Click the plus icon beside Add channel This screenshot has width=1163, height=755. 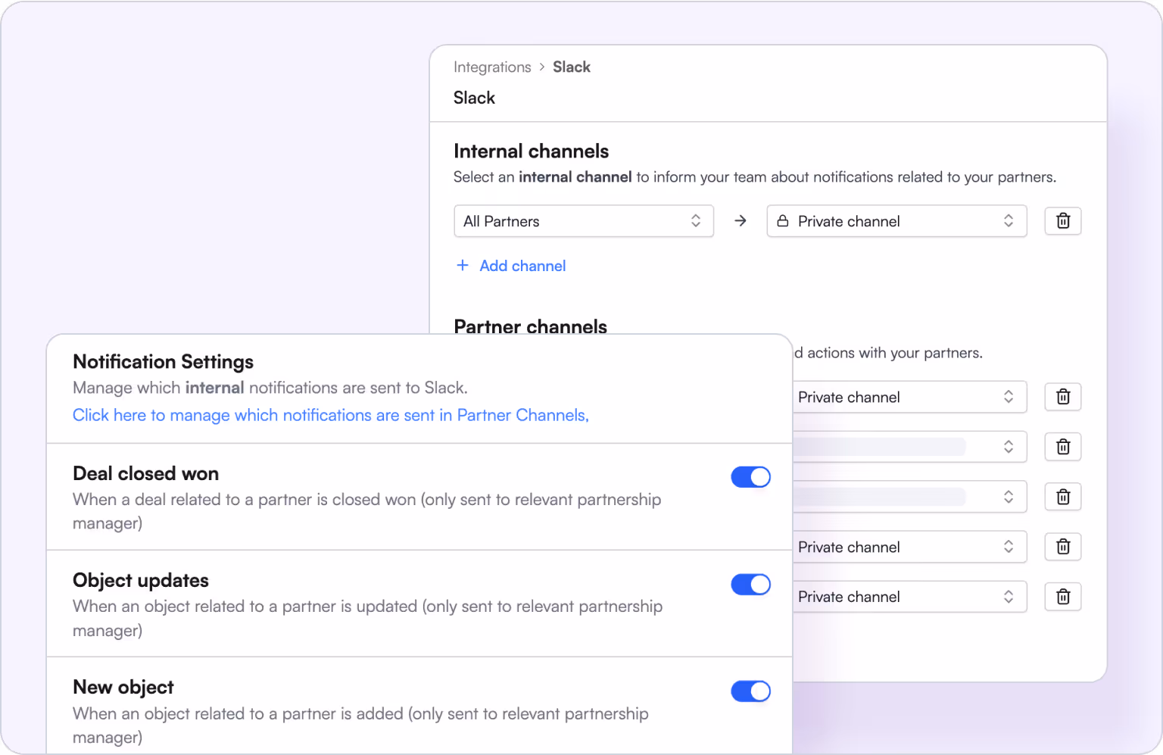[x=463, y=266]
